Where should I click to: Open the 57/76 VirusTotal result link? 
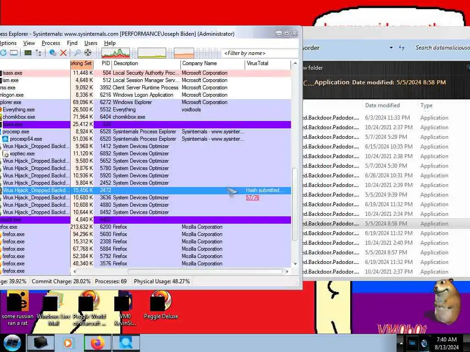(252, 198)
